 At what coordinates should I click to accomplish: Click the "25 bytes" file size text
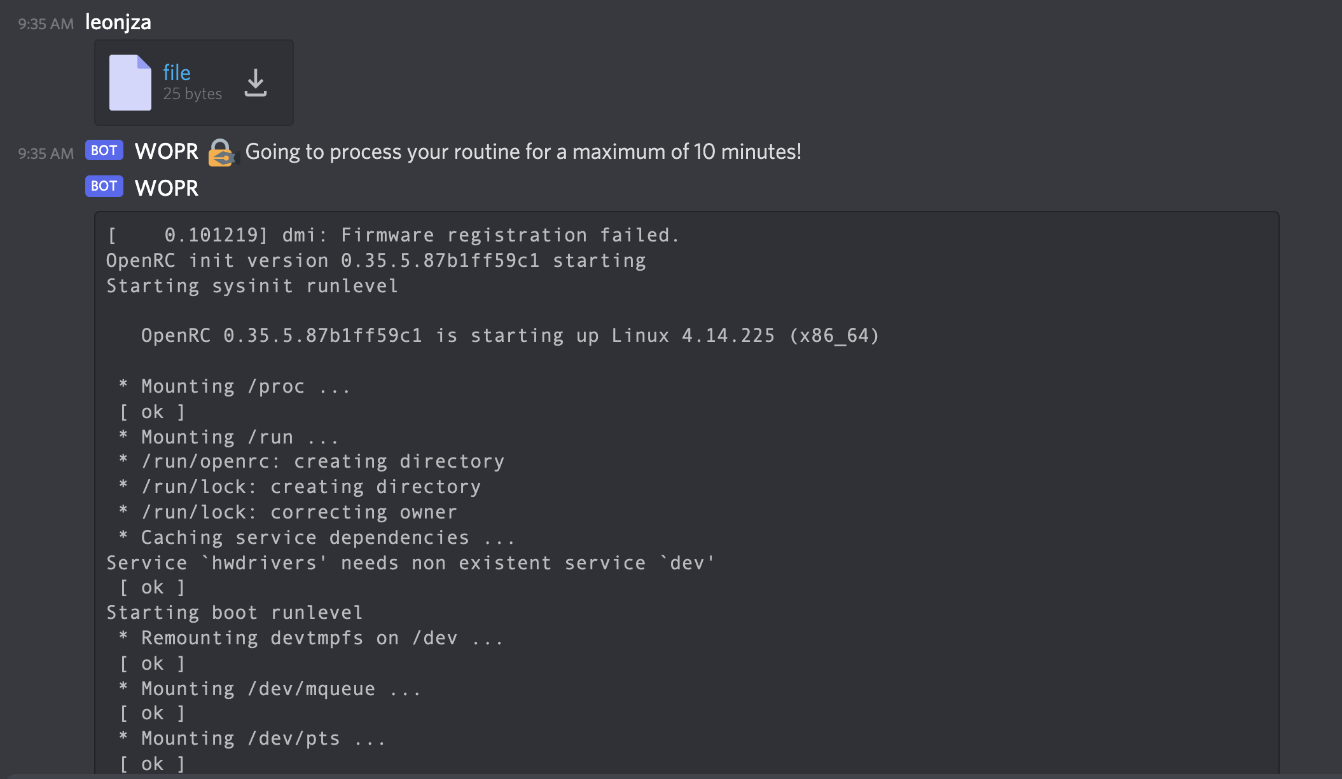pyautogui.click(x=192, y=94)
